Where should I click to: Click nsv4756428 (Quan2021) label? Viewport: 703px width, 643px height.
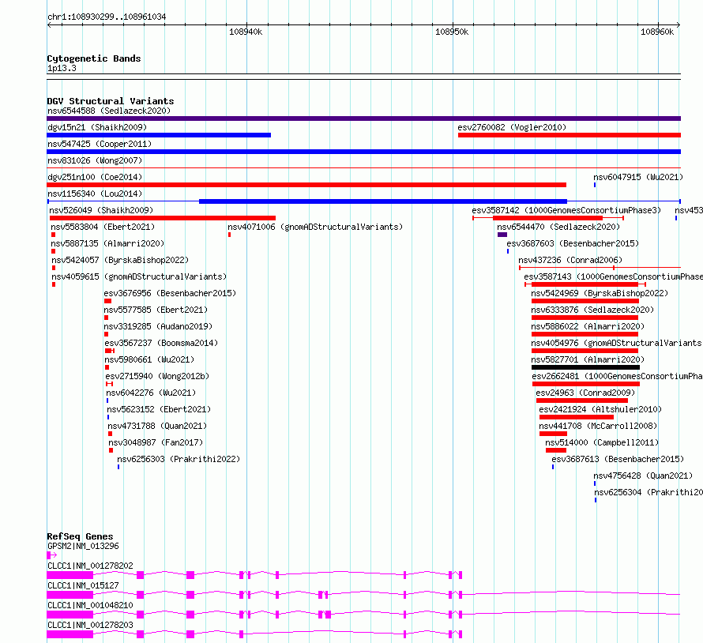(x=643, y=476)
